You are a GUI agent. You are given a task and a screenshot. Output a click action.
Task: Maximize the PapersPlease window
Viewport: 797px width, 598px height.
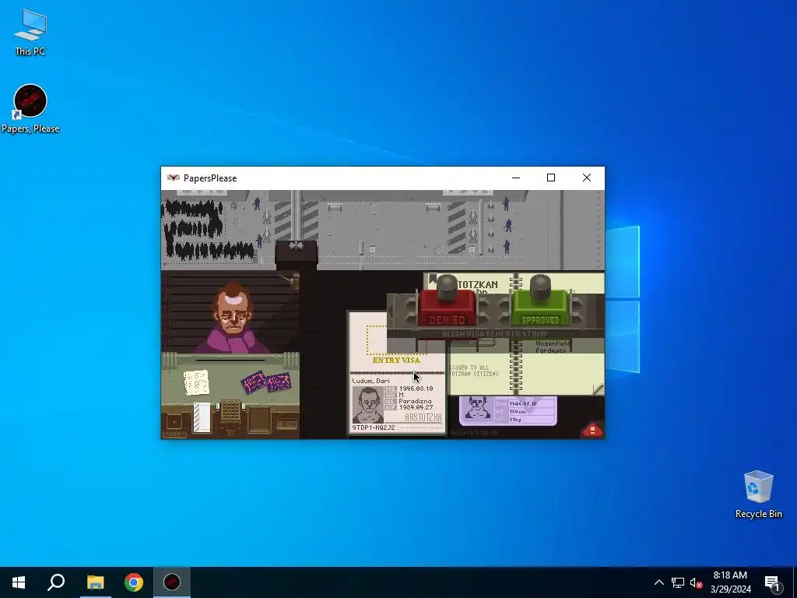point(551,178)
